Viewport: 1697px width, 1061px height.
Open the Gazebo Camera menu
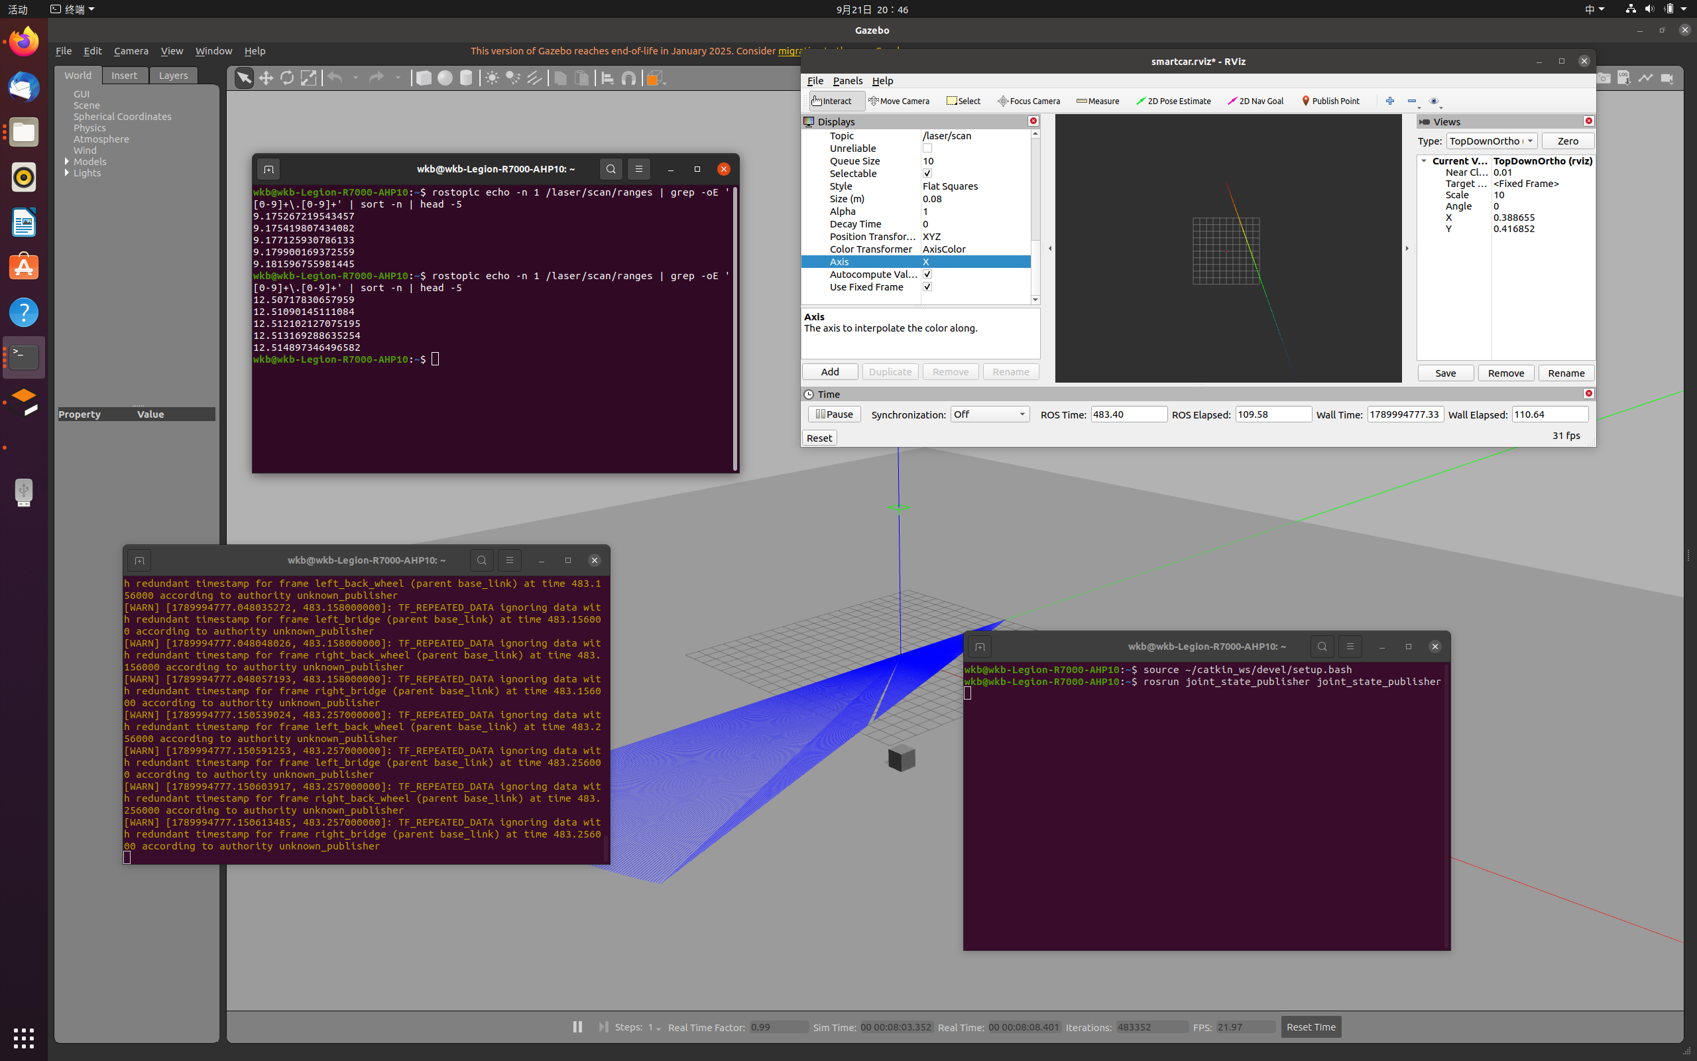click(x=131, y=50)
